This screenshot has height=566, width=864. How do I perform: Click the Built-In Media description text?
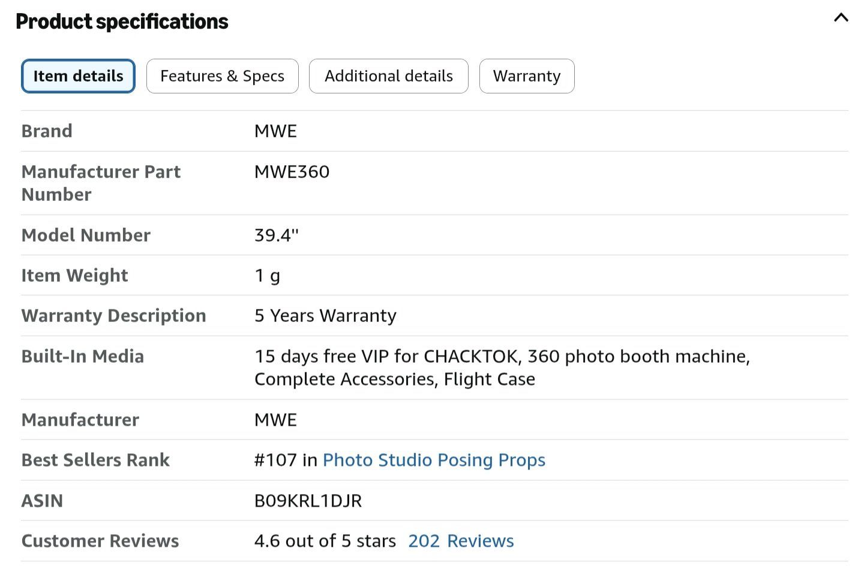click(x=502, y=368)
